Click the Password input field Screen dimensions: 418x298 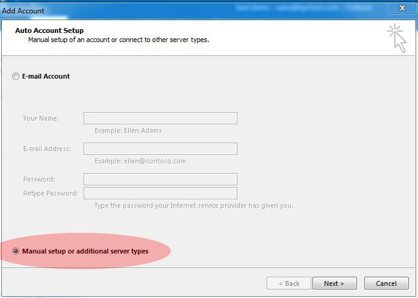160,179
